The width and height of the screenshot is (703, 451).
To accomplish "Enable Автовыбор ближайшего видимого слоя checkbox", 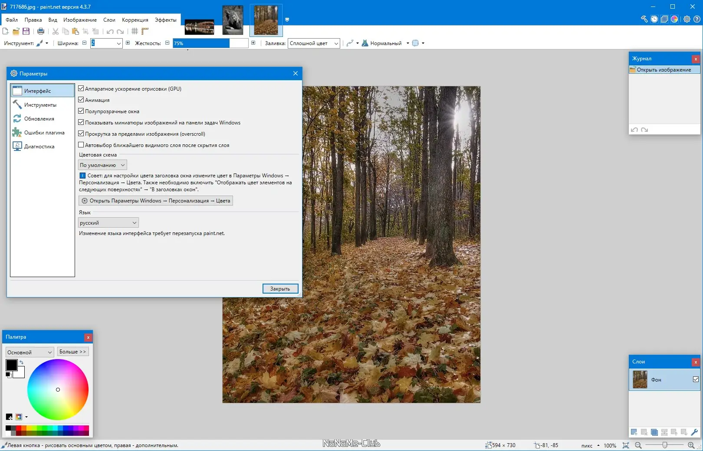I will pos(81,145).
